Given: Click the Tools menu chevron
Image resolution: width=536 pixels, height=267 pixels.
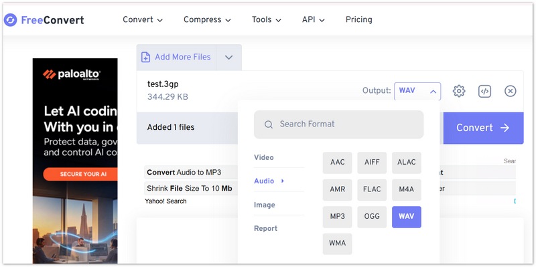Looking at the screenshot, I should (278, 21).
